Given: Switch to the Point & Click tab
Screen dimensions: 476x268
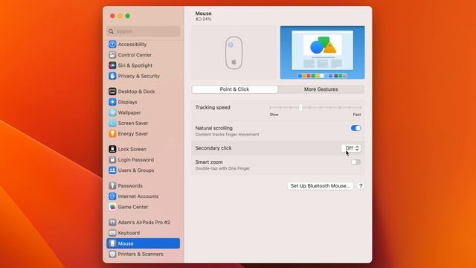Looking at the screenshot, I should [x=235, y=89].
